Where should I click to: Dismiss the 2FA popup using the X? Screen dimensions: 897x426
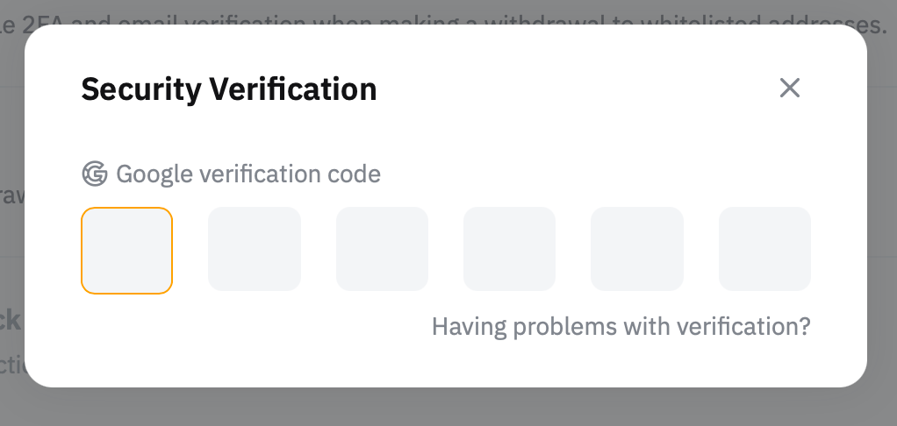(790, 88)
